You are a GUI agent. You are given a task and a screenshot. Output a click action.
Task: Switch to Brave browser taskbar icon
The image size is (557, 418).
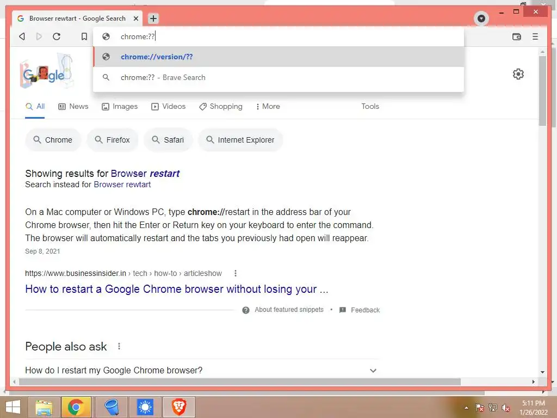(178, 407)
